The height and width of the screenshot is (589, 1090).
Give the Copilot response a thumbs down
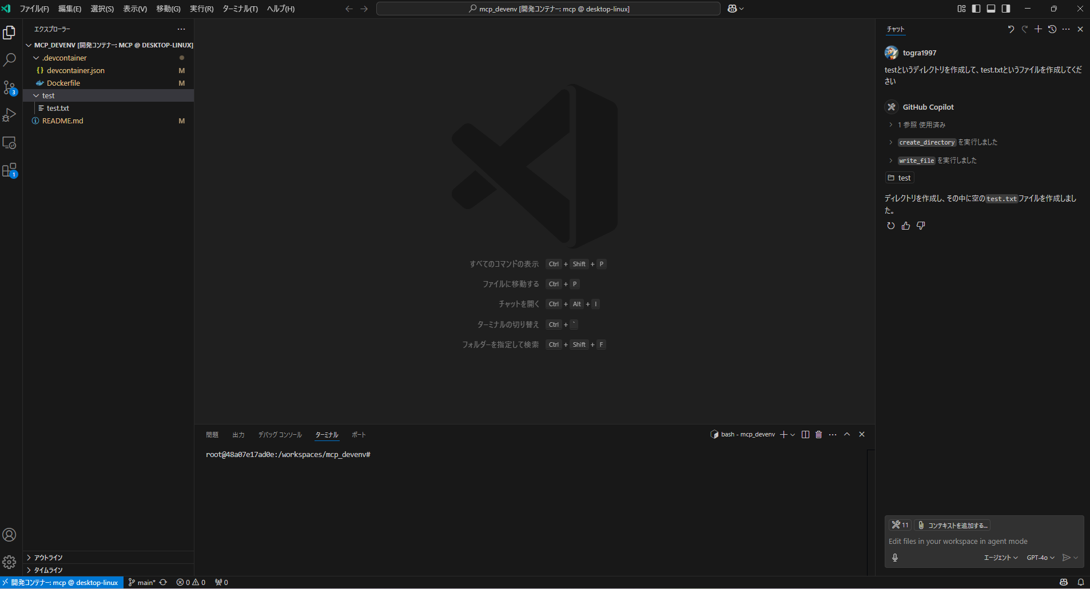coord(921,226)
